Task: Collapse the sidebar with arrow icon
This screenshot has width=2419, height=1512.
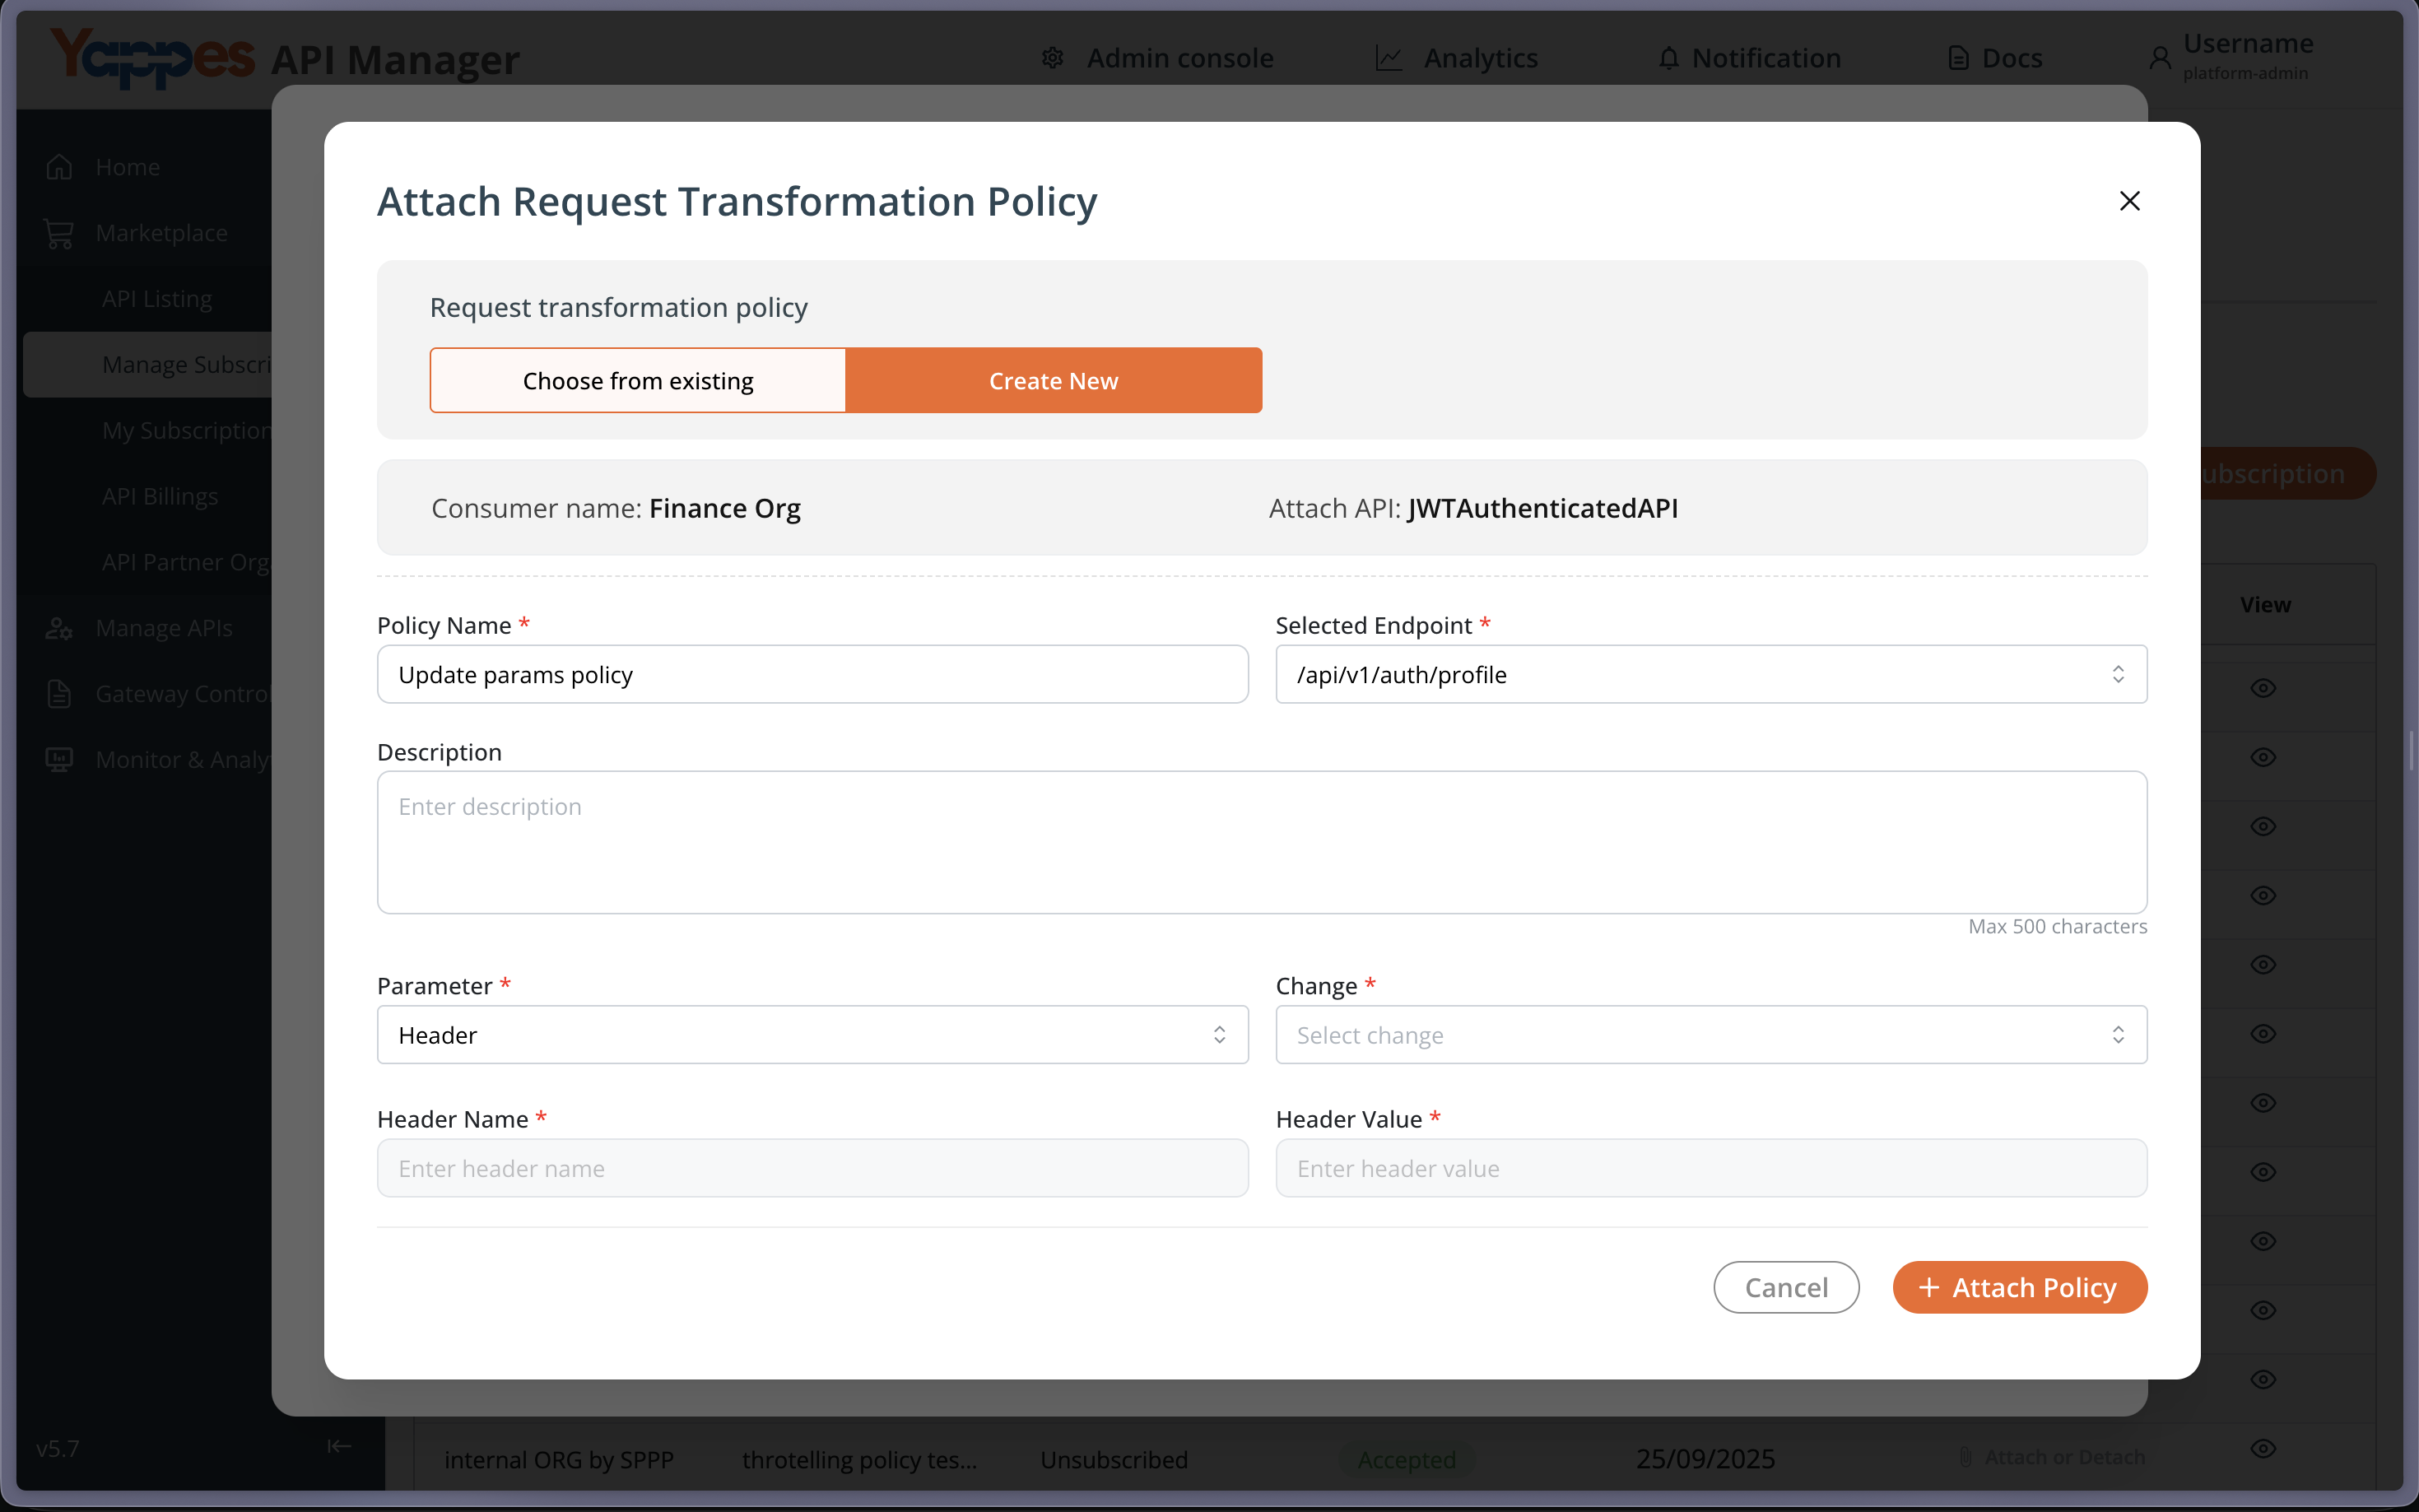Action: tap(339, 1446)
